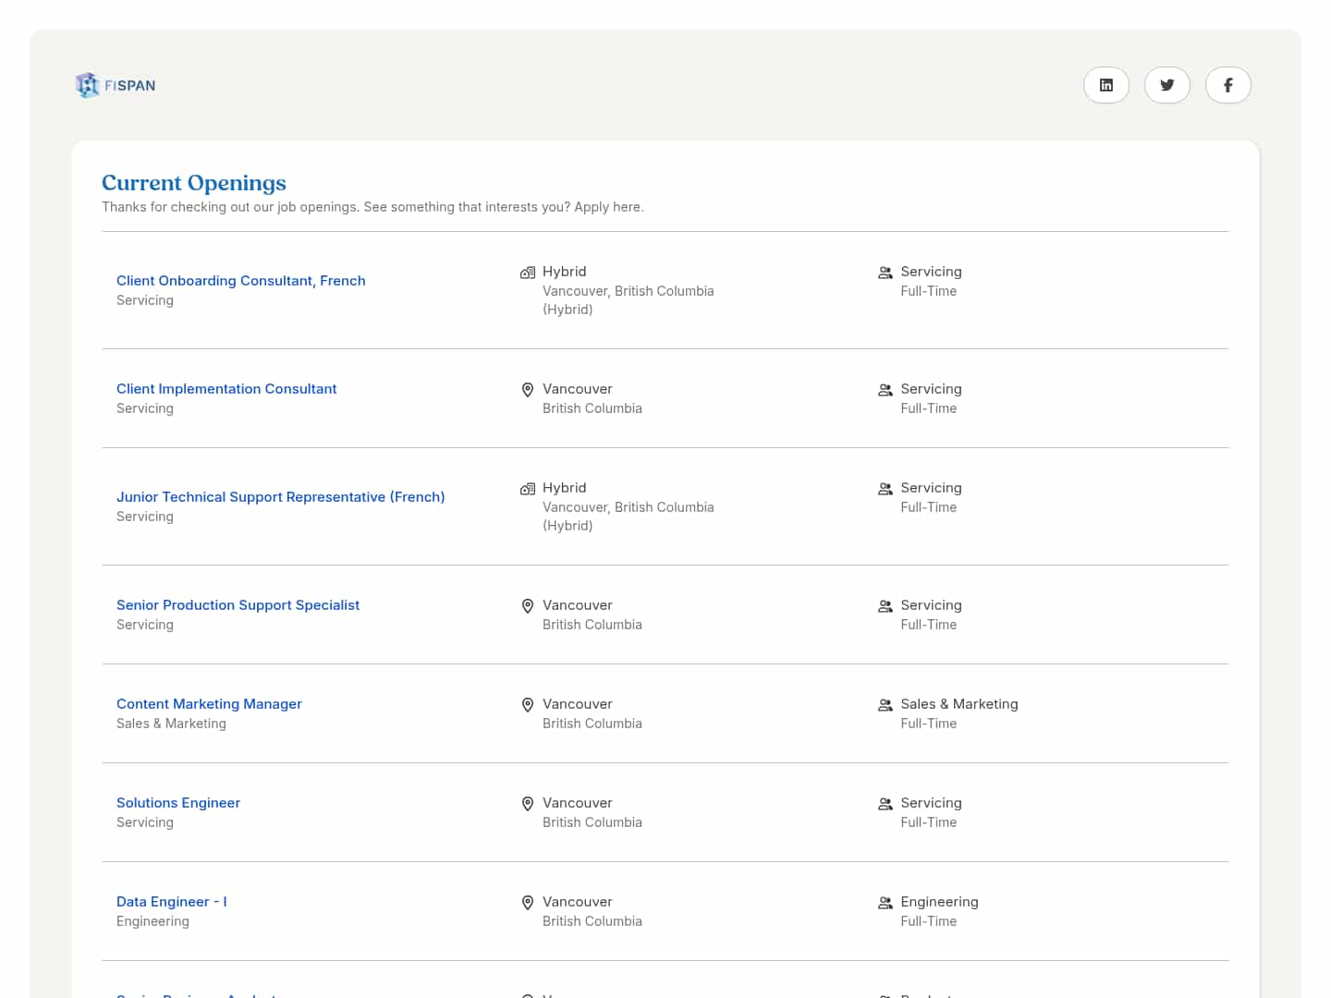Viewport: 1331px width, 998px height.
Task: Click location pin in Solutions Engineer row
Action: point(528,804)
